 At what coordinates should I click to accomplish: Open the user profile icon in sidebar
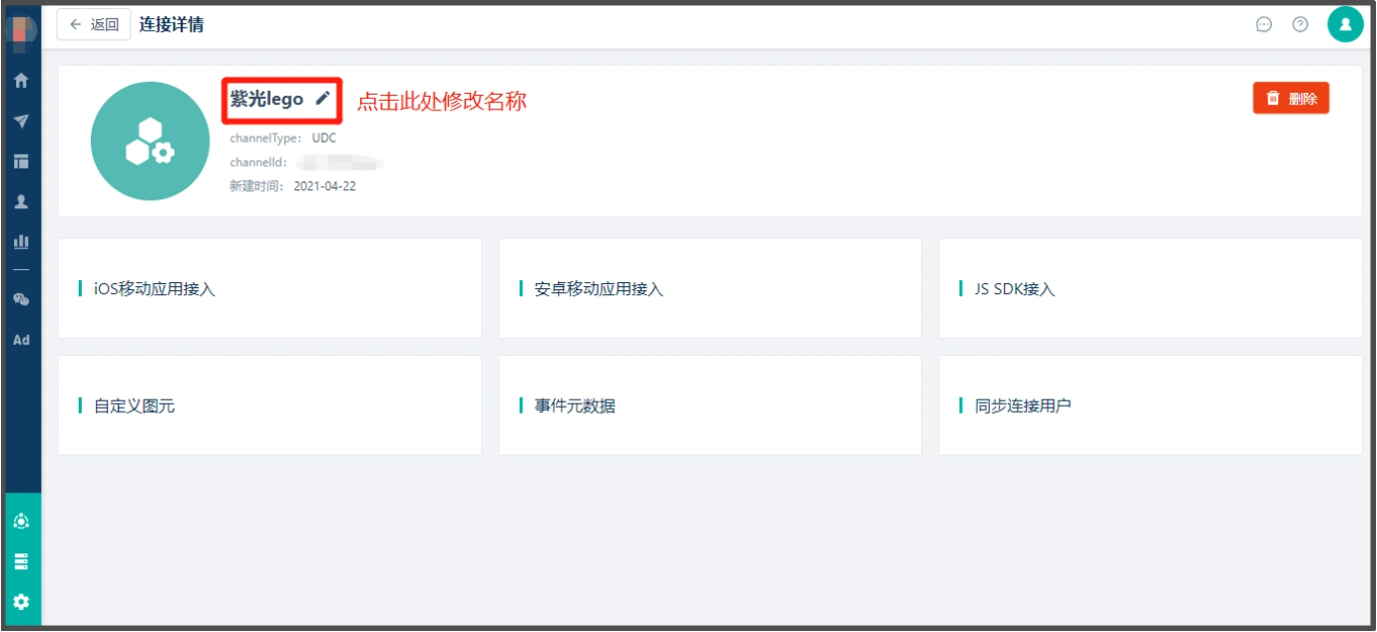point(21,200)
